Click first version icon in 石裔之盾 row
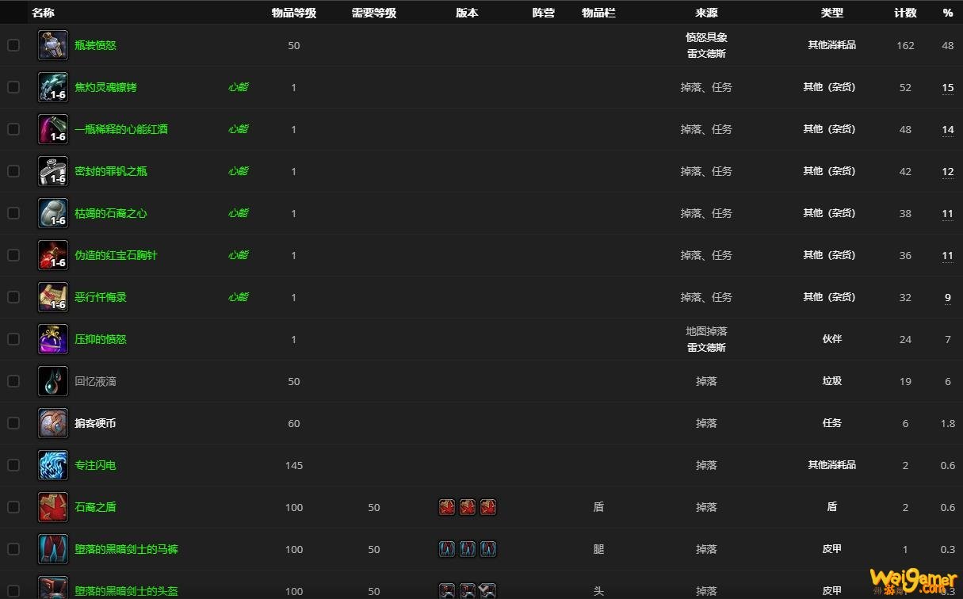The height and width of the screenshot is (599, 963). [447, 507]
